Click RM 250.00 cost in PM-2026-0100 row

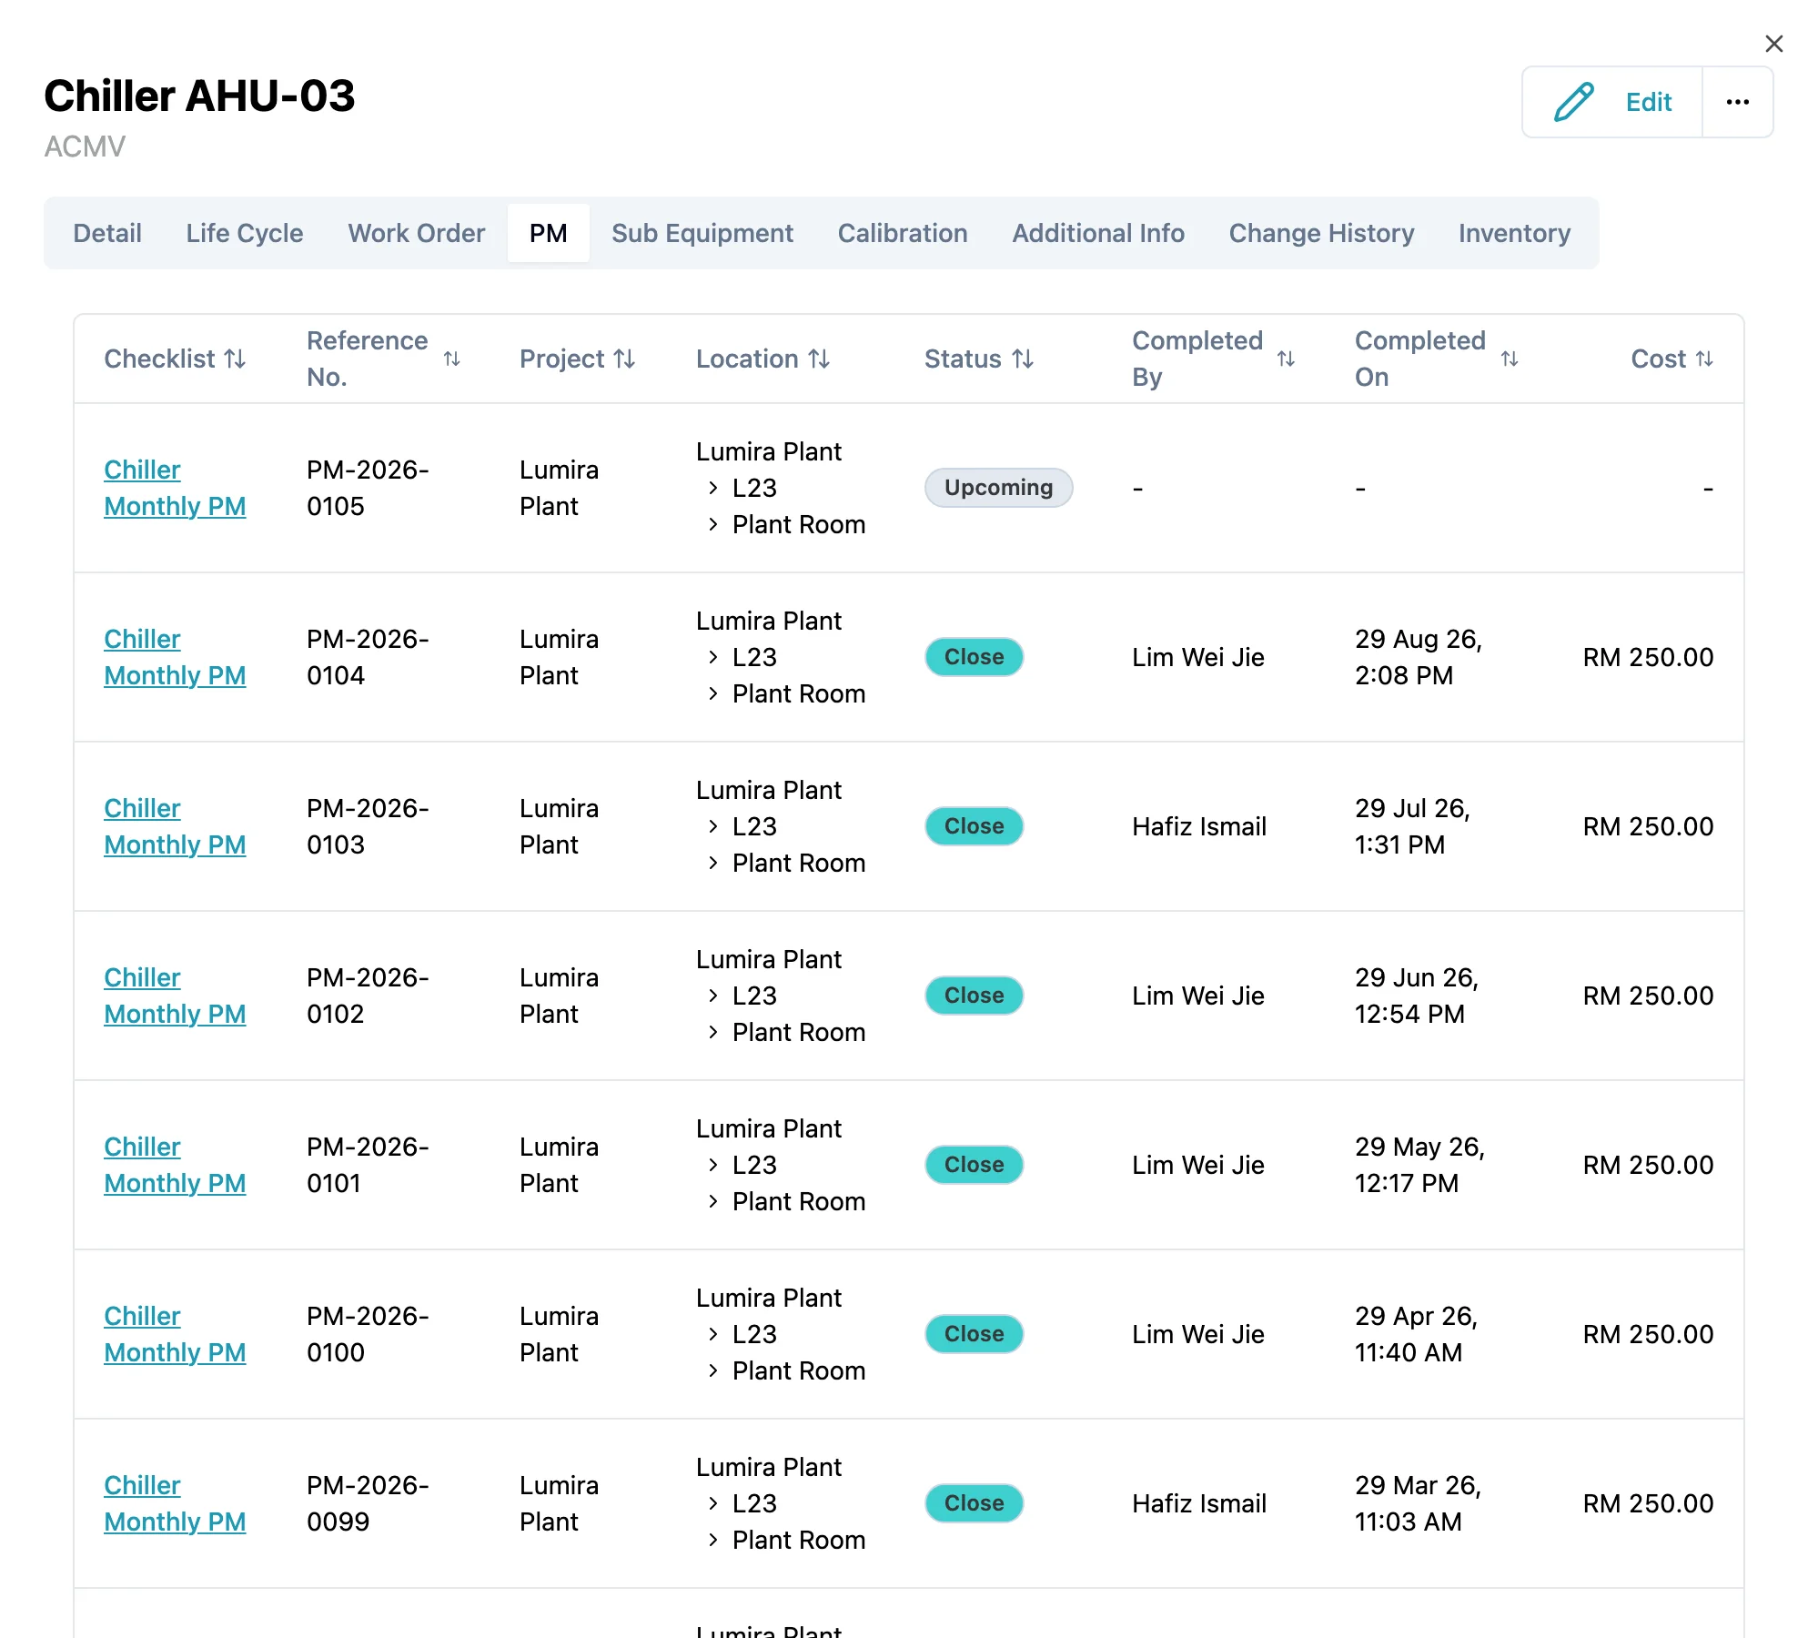1648,1334
